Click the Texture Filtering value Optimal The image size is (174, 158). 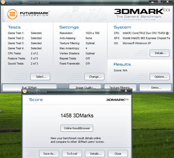pos(90,43)
